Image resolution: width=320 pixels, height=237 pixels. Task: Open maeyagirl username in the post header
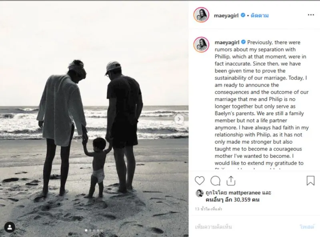226,16
